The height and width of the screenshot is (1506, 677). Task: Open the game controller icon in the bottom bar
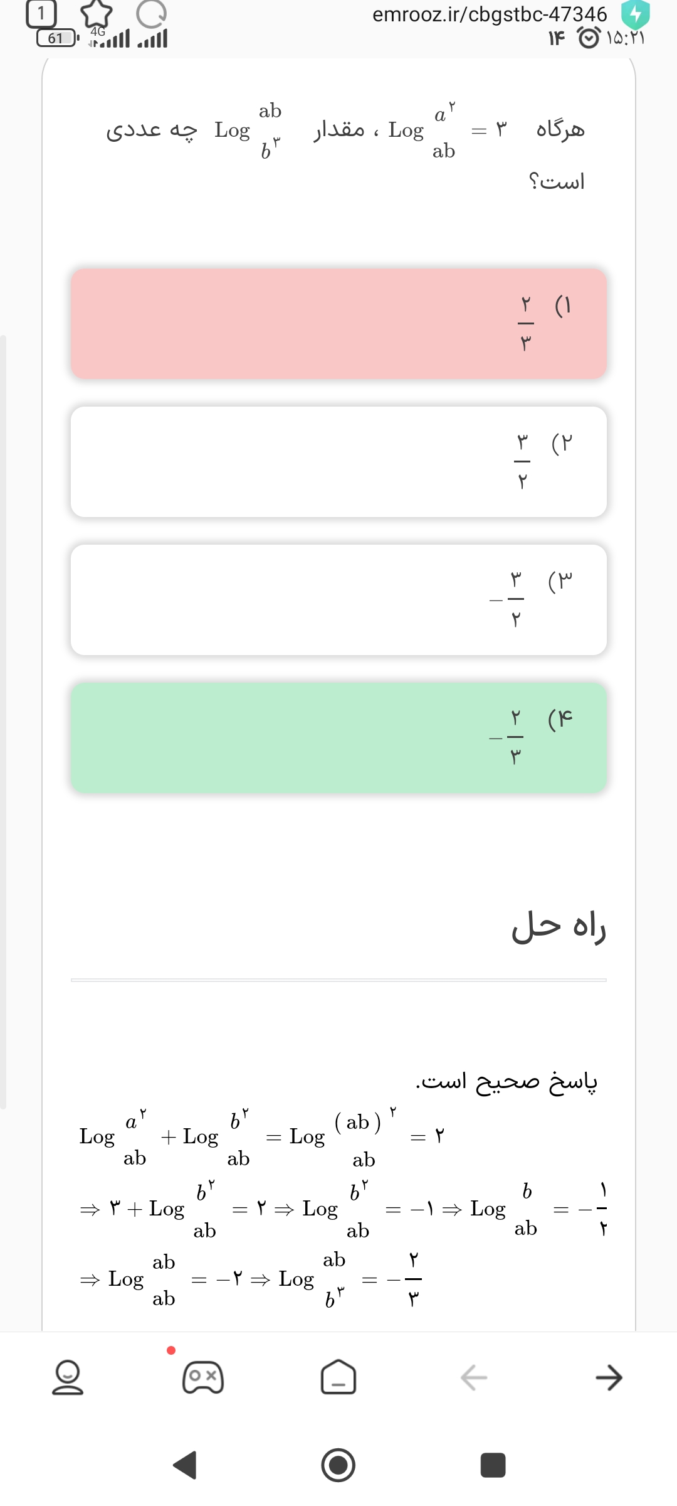pos(202,1377)
